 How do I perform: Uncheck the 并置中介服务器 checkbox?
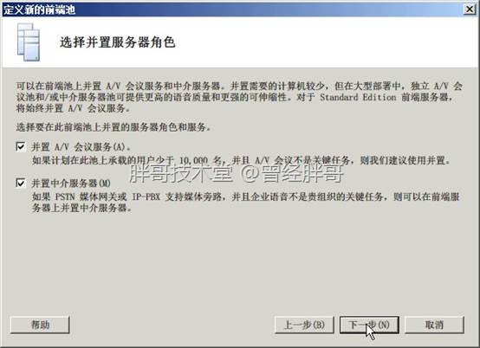click(21, 184)
